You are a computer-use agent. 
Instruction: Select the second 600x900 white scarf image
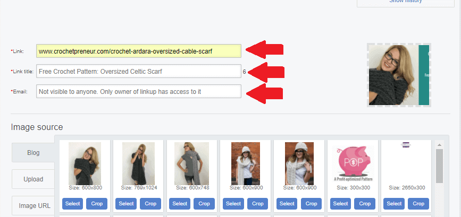(x=287, y=204)
